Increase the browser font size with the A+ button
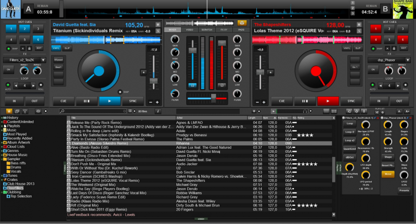416x224 pixels. (407, 111)
